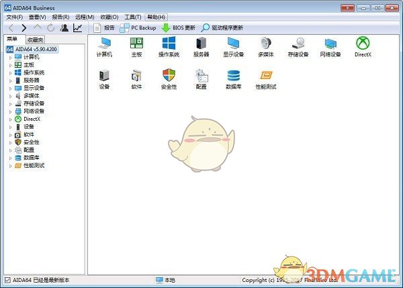The width and height of the screenshot is (403, 288).
Task: Click the BIOS 更新 toolbar button
Action: pyautogui.click(x=179, y=28)
